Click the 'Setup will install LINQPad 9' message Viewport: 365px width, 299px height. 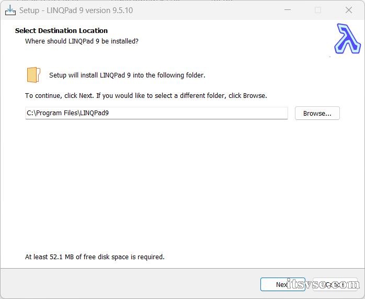pyautogui.click(x=127, y=75)
